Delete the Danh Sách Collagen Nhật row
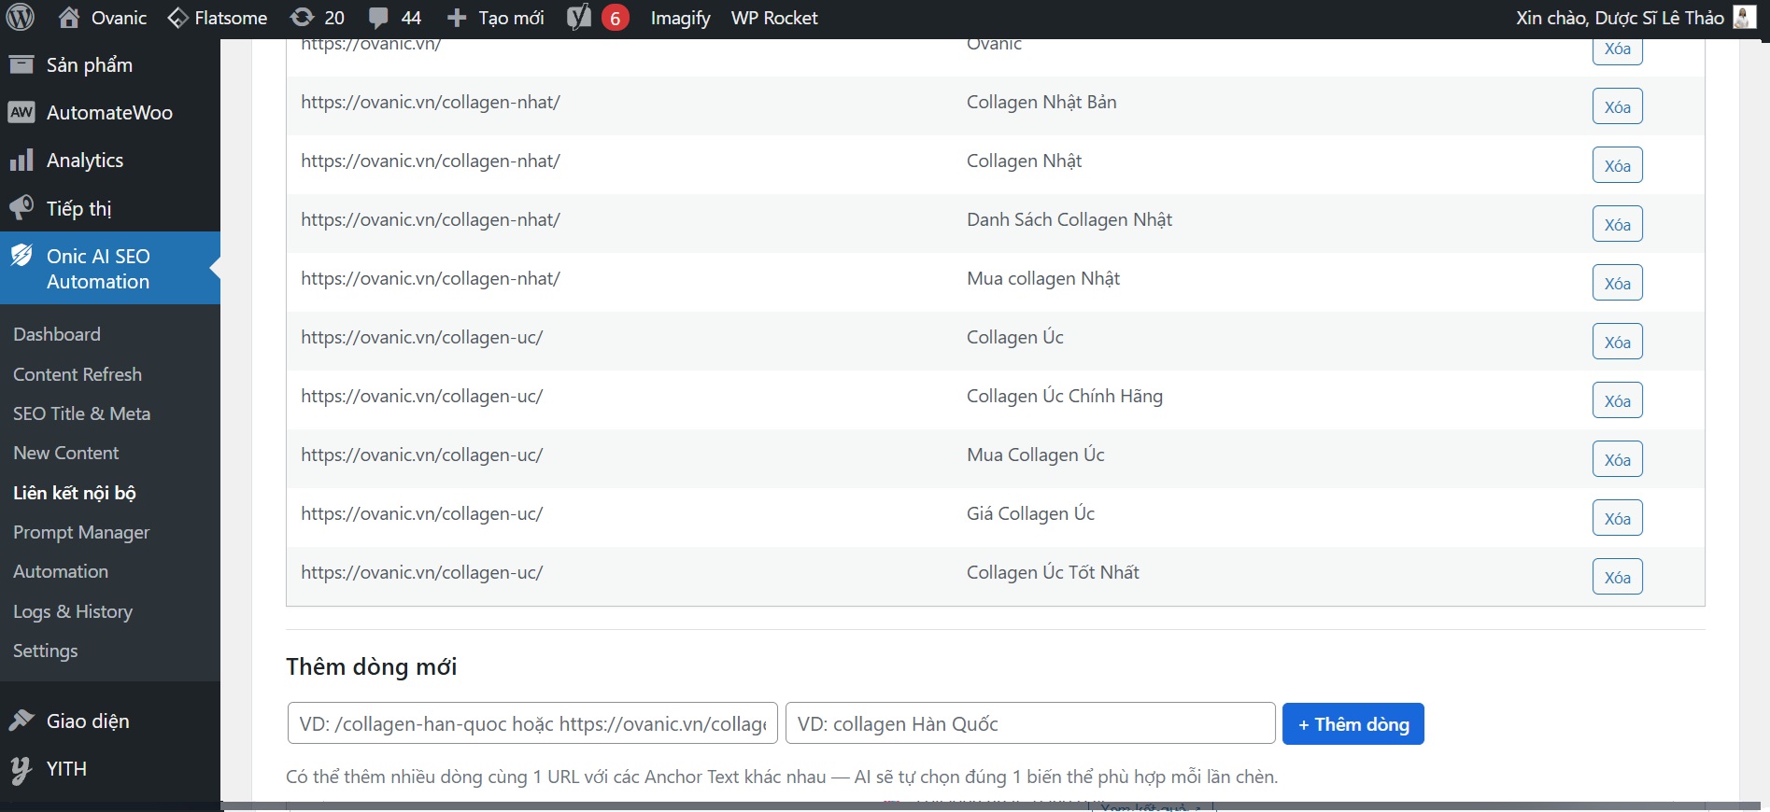 click(x=1618, y=224)
